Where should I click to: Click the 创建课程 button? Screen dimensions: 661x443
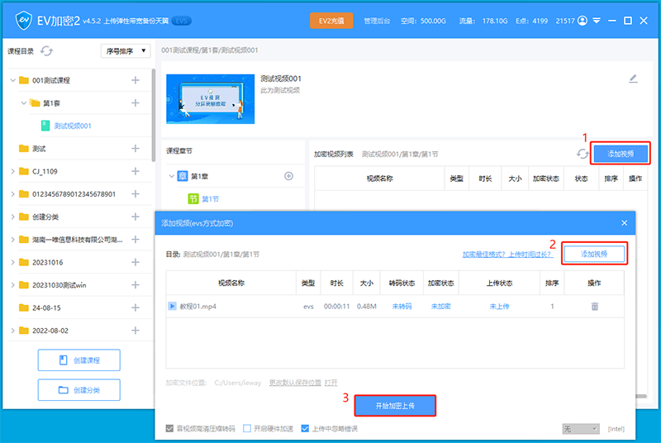[78, 360]
